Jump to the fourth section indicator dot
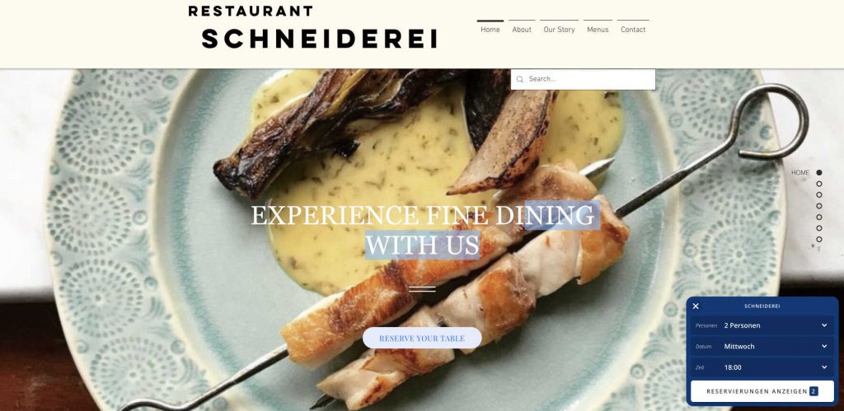Image resolution: width=844 pixels, height=411 pixels. [x=819, y=206]
